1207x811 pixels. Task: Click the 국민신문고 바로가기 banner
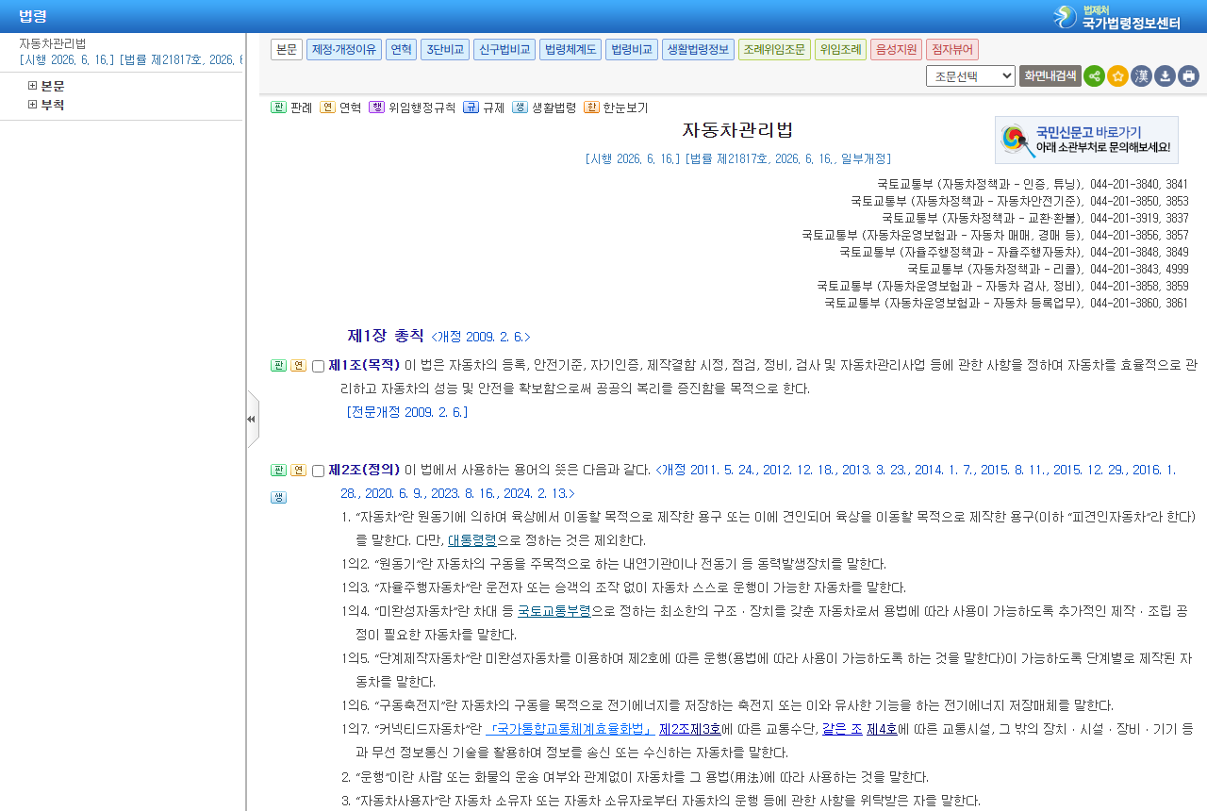(x=1086, y=140)
